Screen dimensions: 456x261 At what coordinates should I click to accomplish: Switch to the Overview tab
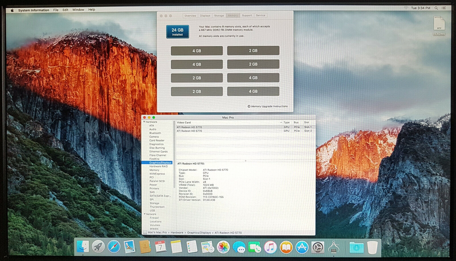(190, 16)
